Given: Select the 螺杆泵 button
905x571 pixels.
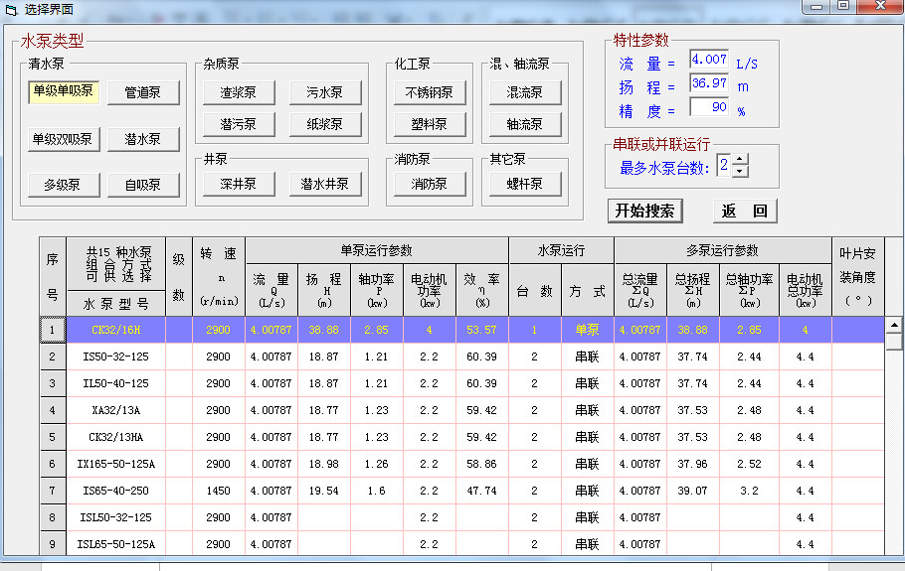Looking at the screenshot, I should pyautogui.click(x=525, y=185).
